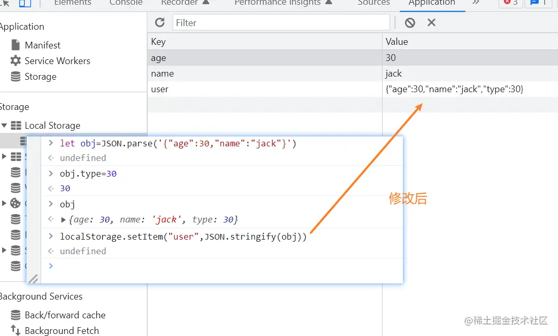
Task: Click the Filter input field
Action: tap(281, 22)
